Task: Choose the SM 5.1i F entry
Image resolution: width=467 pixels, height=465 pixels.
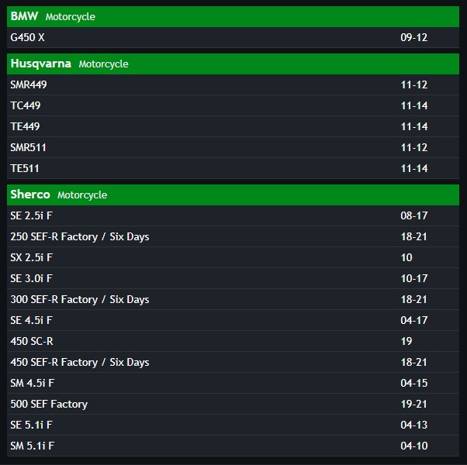Action: tap(233, 446)
